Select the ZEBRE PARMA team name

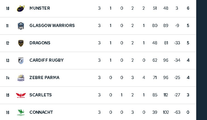[x=44, y=78]
